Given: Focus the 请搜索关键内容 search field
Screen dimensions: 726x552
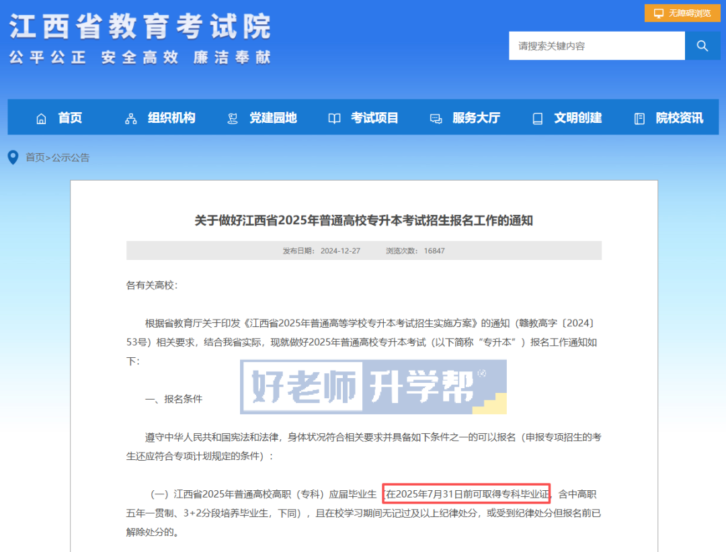Looking at the screenshot, I should click(597, 46).
